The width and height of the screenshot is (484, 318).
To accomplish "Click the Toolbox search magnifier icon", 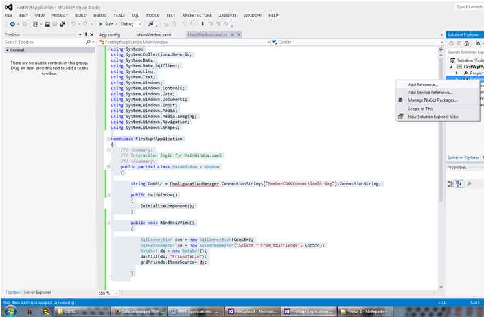I will pyautogui.click(x=88, y=42).
